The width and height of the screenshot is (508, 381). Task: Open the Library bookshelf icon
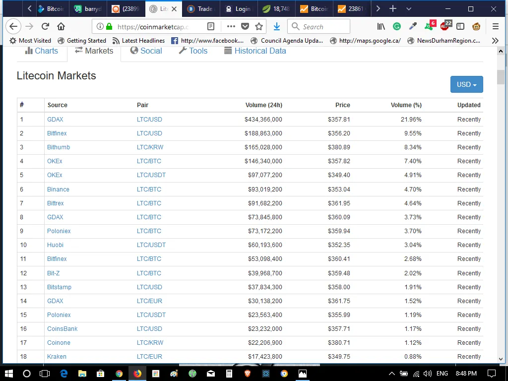(x=381, y=27)
